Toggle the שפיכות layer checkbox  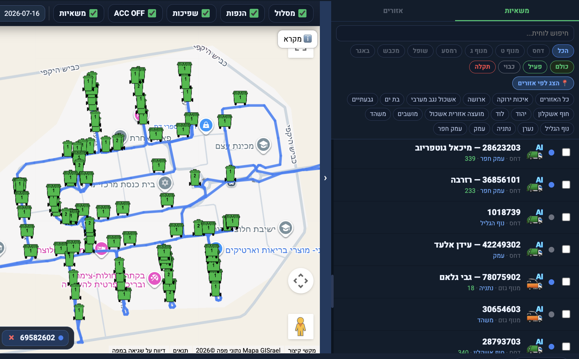tap(205, 13)
